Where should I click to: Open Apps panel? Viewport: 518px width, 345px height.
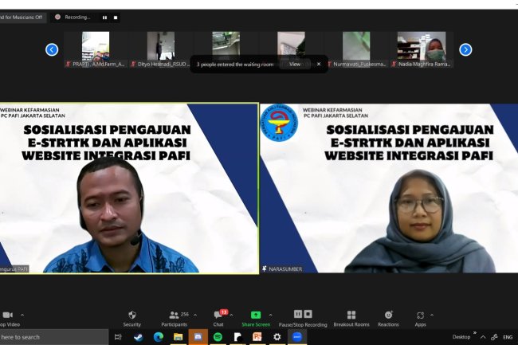(x=420, y=319)
